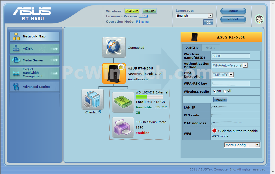Click the Wireless name SSID field
The image size is (275, 174).
point(231,56)
